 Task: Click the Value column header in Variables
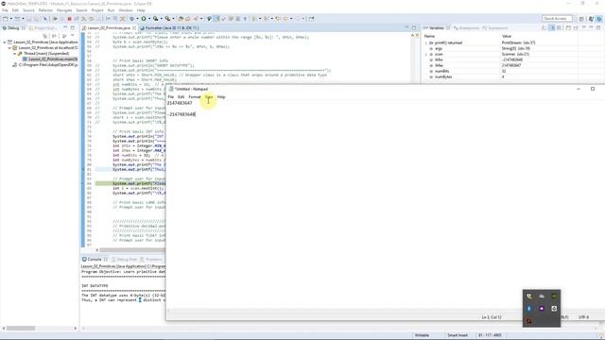tap(507, 36)
